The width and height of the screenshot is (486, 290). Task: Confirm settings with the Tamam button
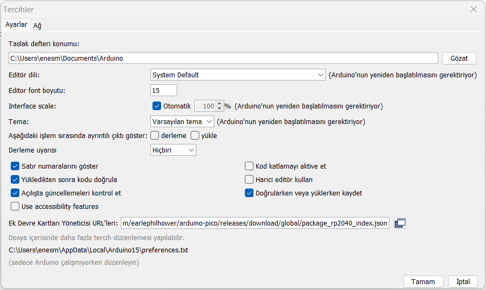423,282
